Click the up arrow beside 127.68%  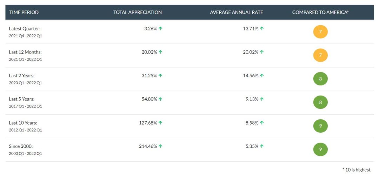(x=160, y=123)
